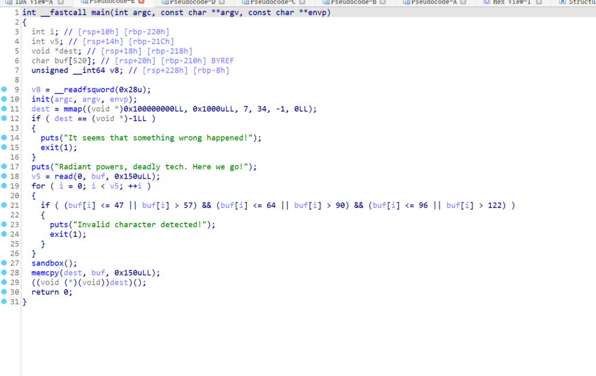
Task: Toggle breakpoint dot on line 11
Action: point(4,109)
